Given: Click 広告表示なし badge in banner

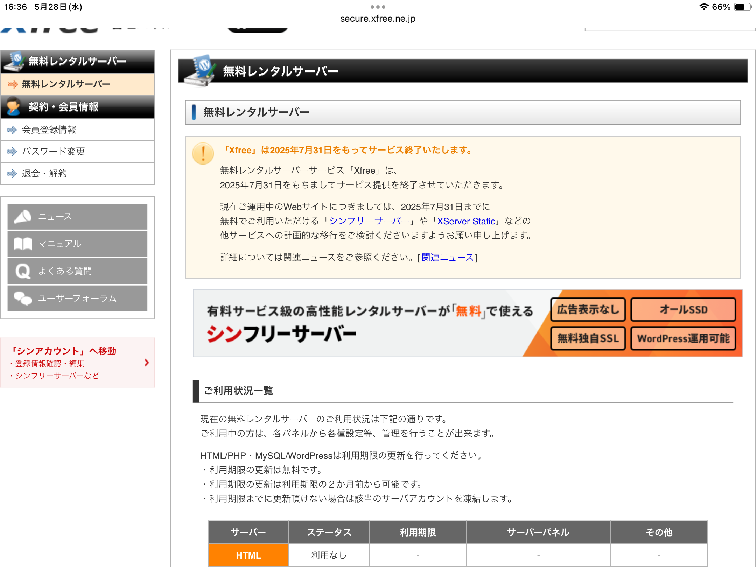Looking at the screenshot, I should coord(588,309).
